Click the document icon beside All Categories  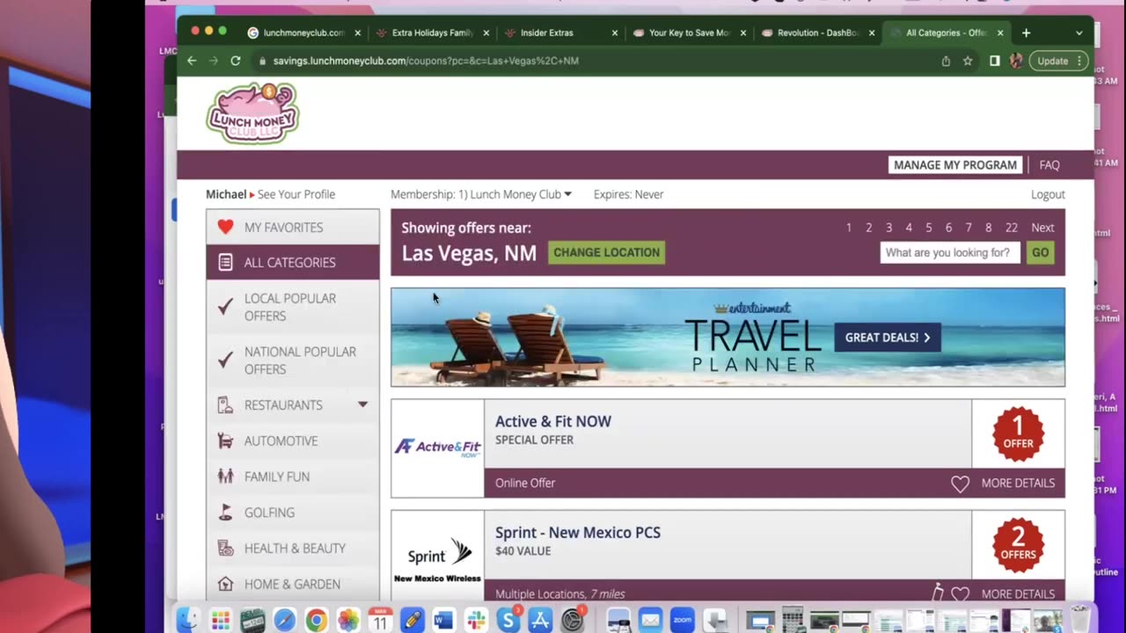pos(225,262)
